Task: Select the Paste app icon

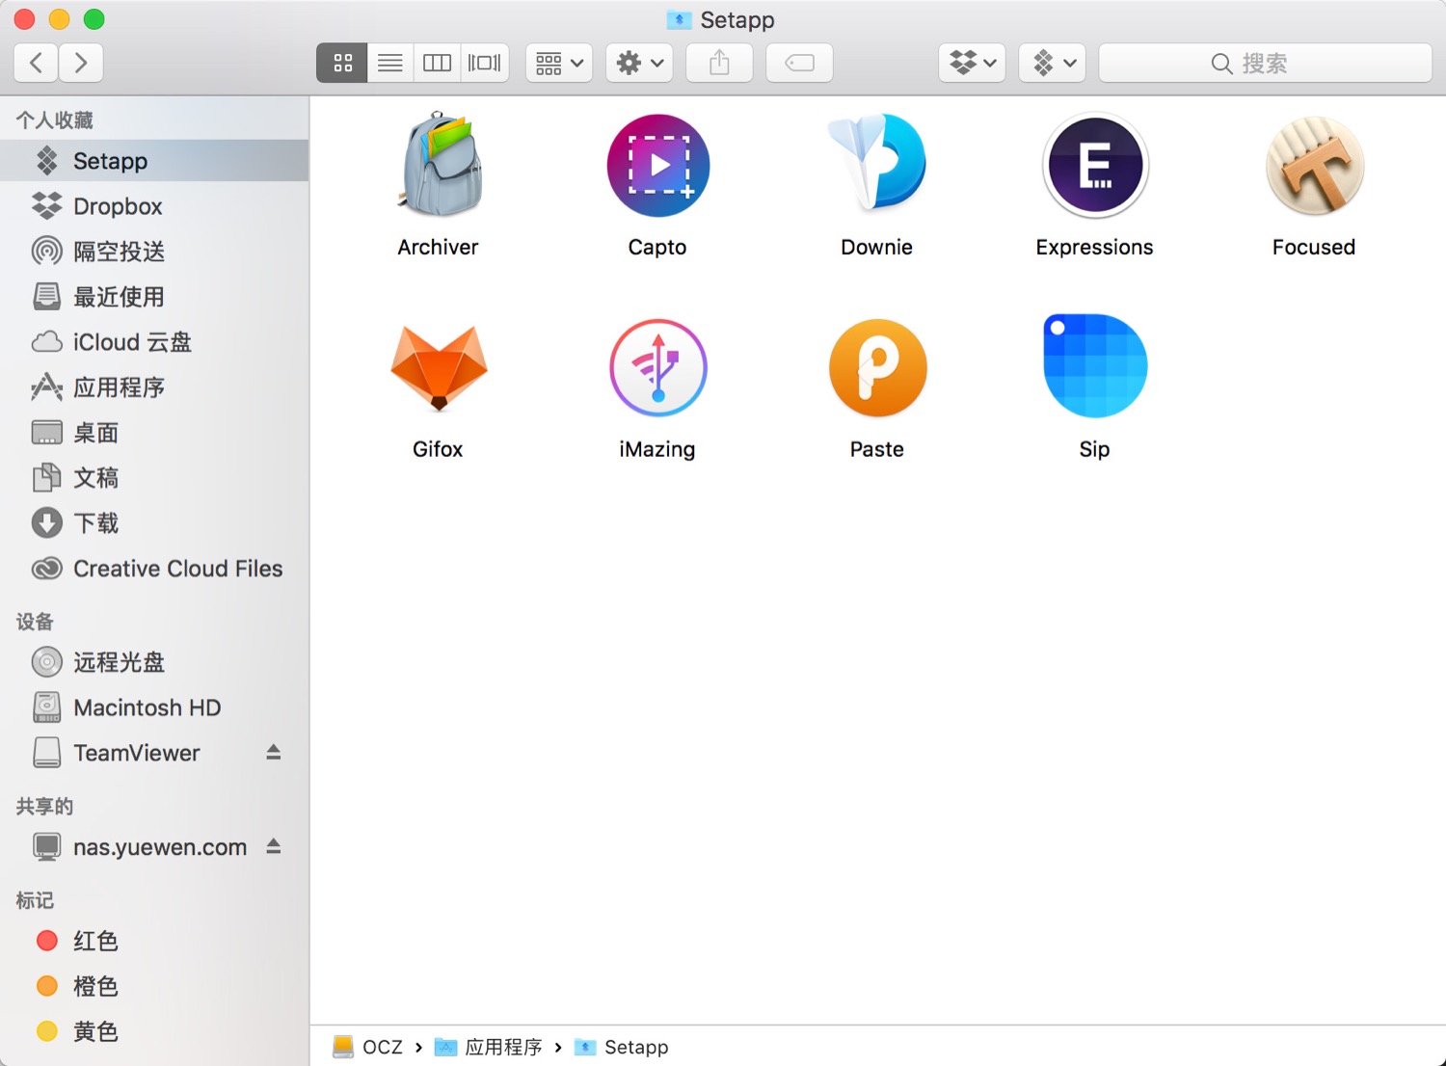Action: [876, 368]
